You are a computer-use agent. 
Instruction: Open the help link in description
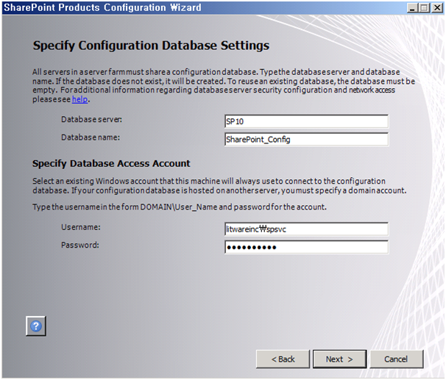79,99
